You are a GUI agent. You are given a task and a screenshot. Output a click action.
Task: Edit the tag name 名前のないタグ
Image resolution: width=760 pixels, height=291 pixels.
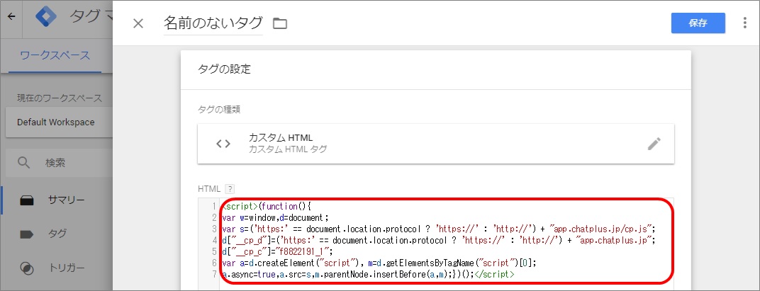[x=213, y=23]
